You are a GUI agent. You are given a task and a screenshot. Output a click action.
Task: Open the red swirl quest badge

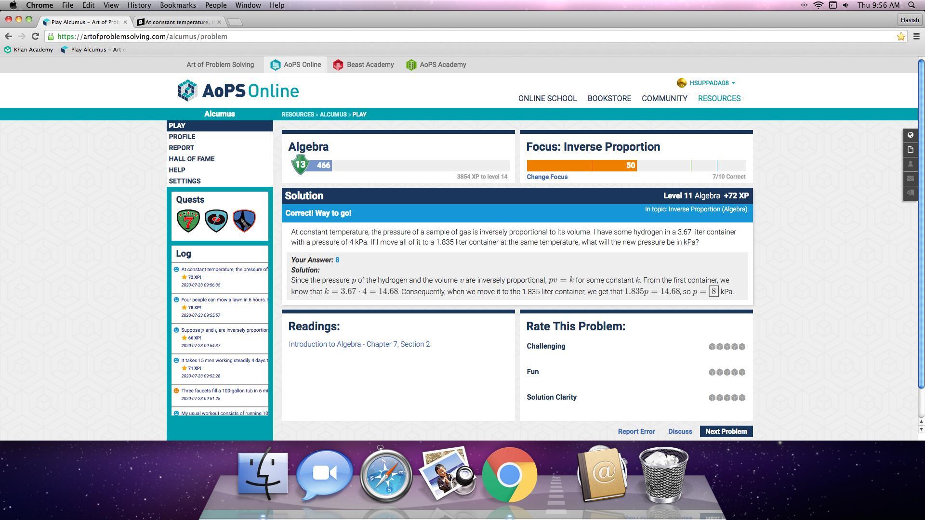[216, 221]
